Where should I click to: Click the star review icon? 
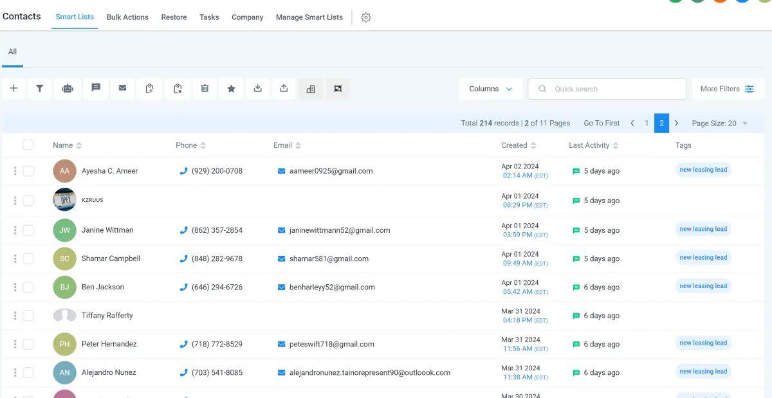(232, 89)
